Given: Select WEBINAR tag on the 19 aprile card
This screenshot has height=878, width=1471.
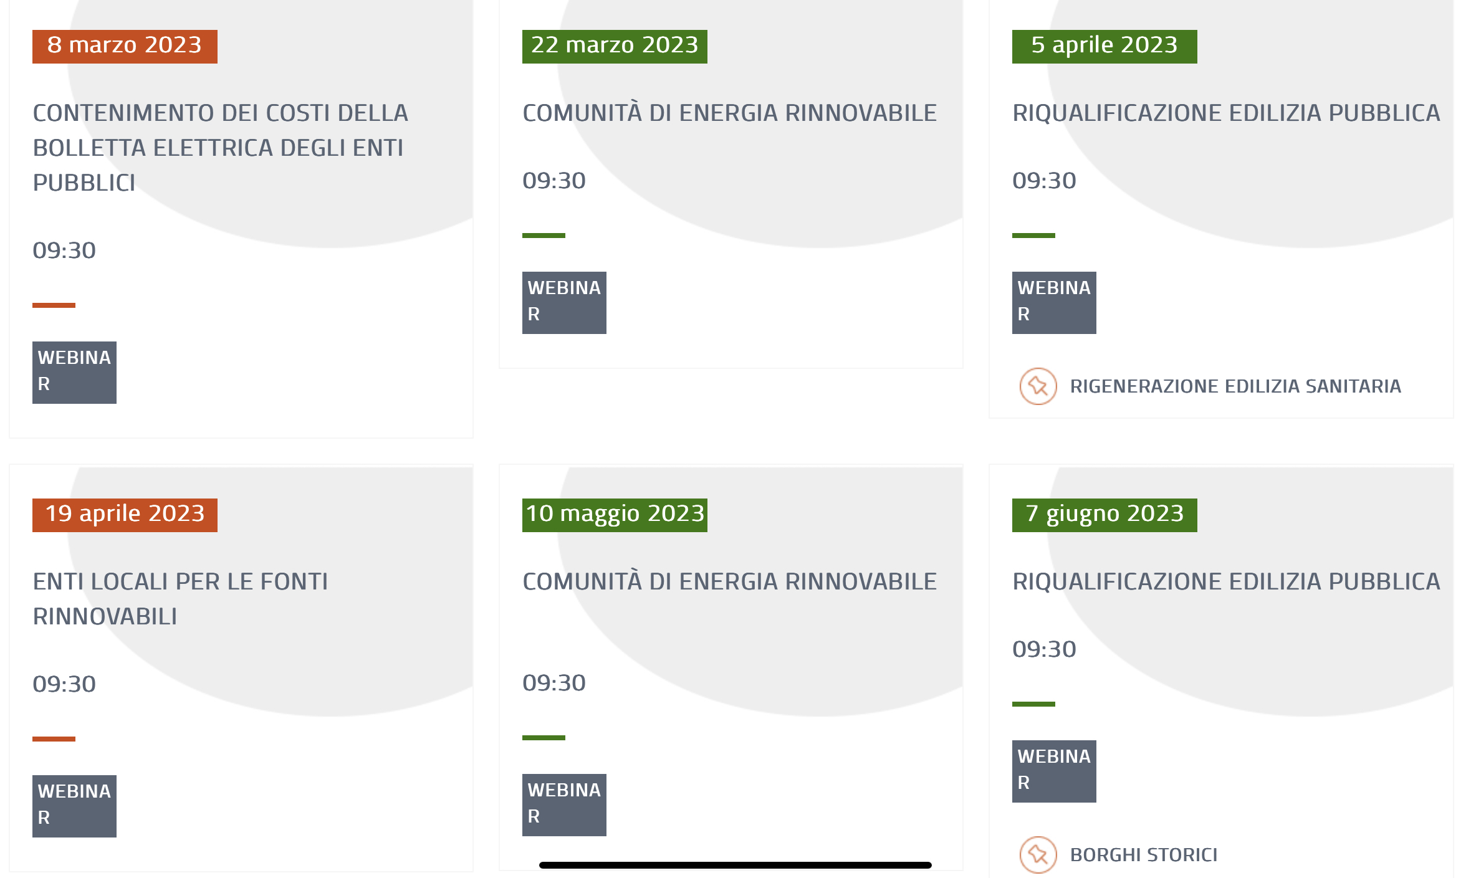Looking at the screenshot, I should pyautogui.click(x=74, y=806).
